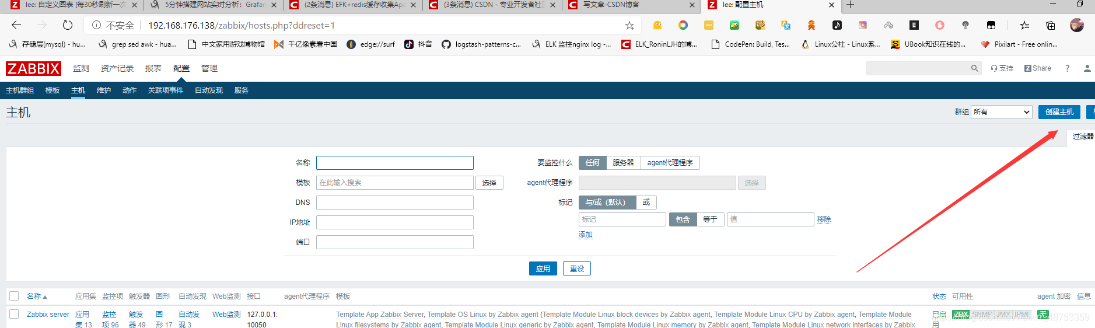The height and width of the screenshot is (328, 1095).
Task: Open the user profile icon in Zabbix header
Action: tap(1087, 68)
